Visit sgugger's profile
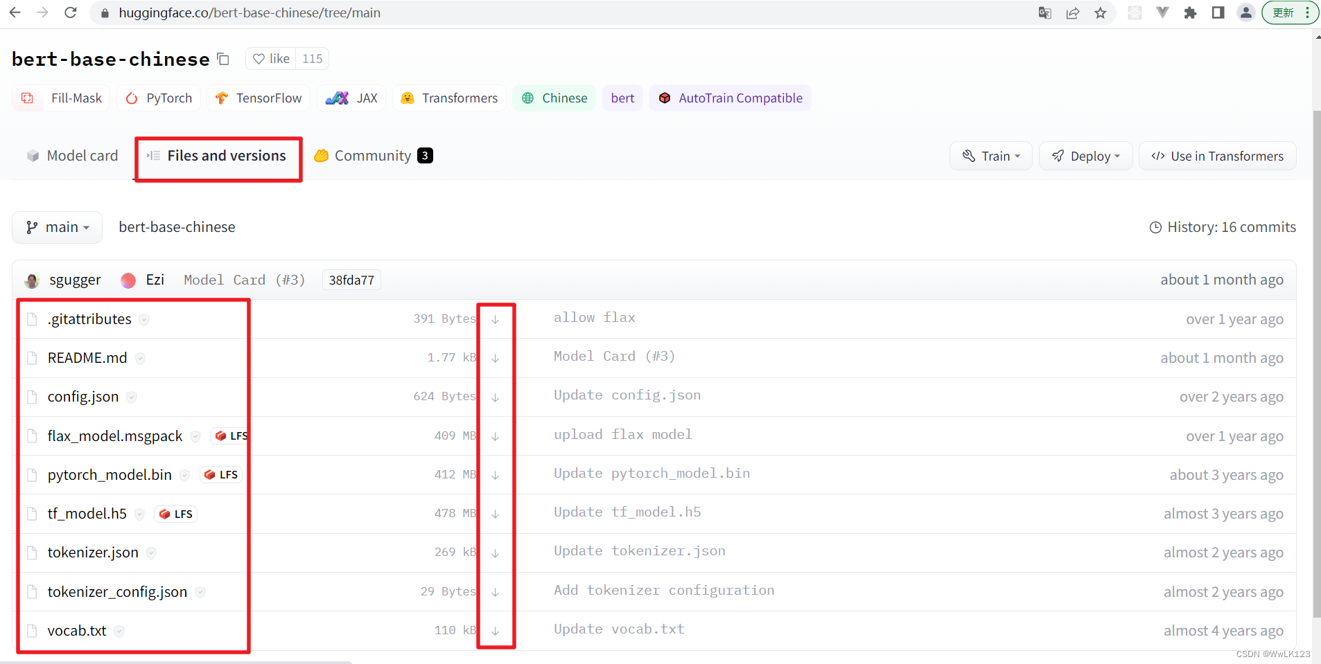The width and height of the screenshot is (1321, 664). click(75, 280)
